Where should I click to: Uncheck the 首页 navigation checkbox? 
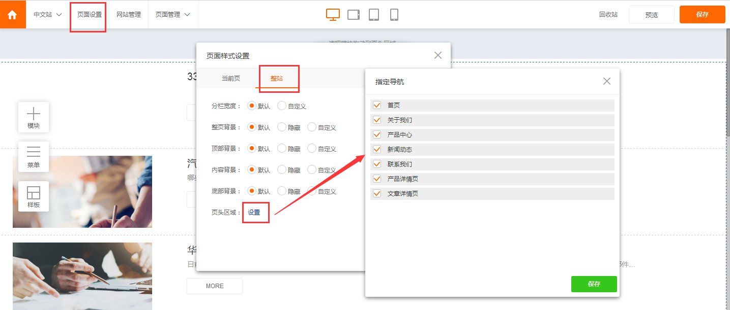[377, 105]
